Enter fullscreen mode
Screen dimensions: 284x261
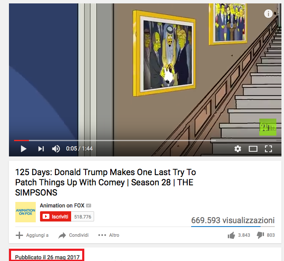(x=268, y=149)
